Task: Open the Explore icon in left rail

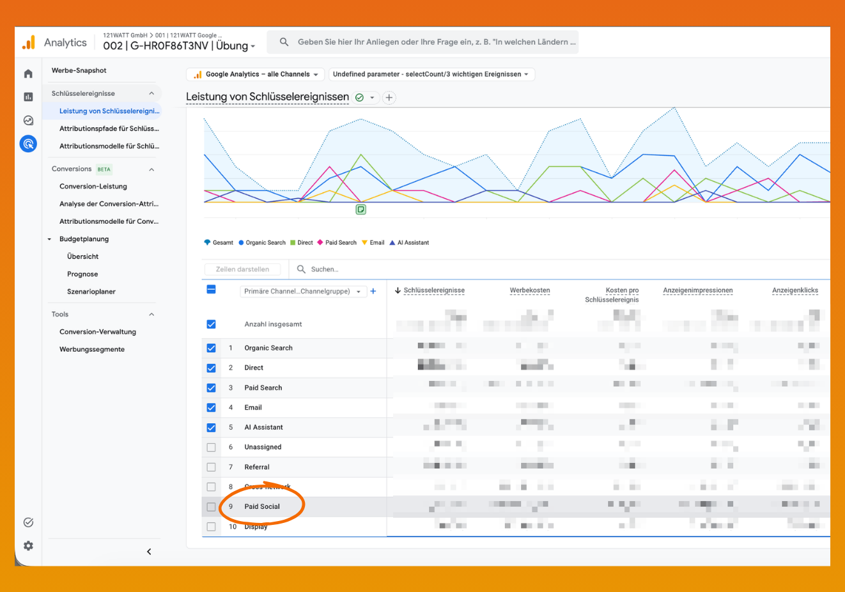Action: tap(28, 120)
